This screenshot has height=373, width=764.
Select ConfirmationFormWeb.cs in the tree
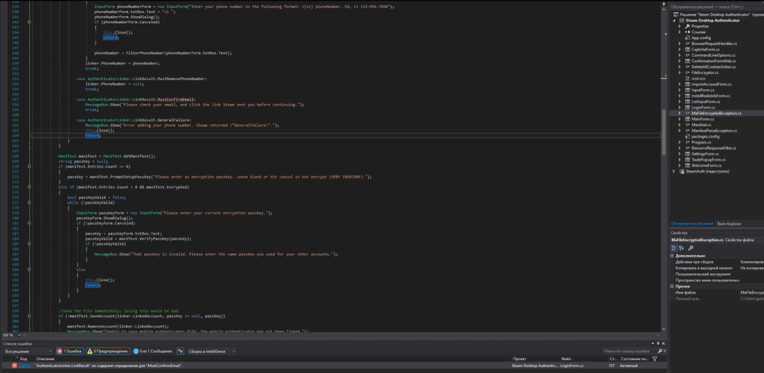(x=713, y=61)
